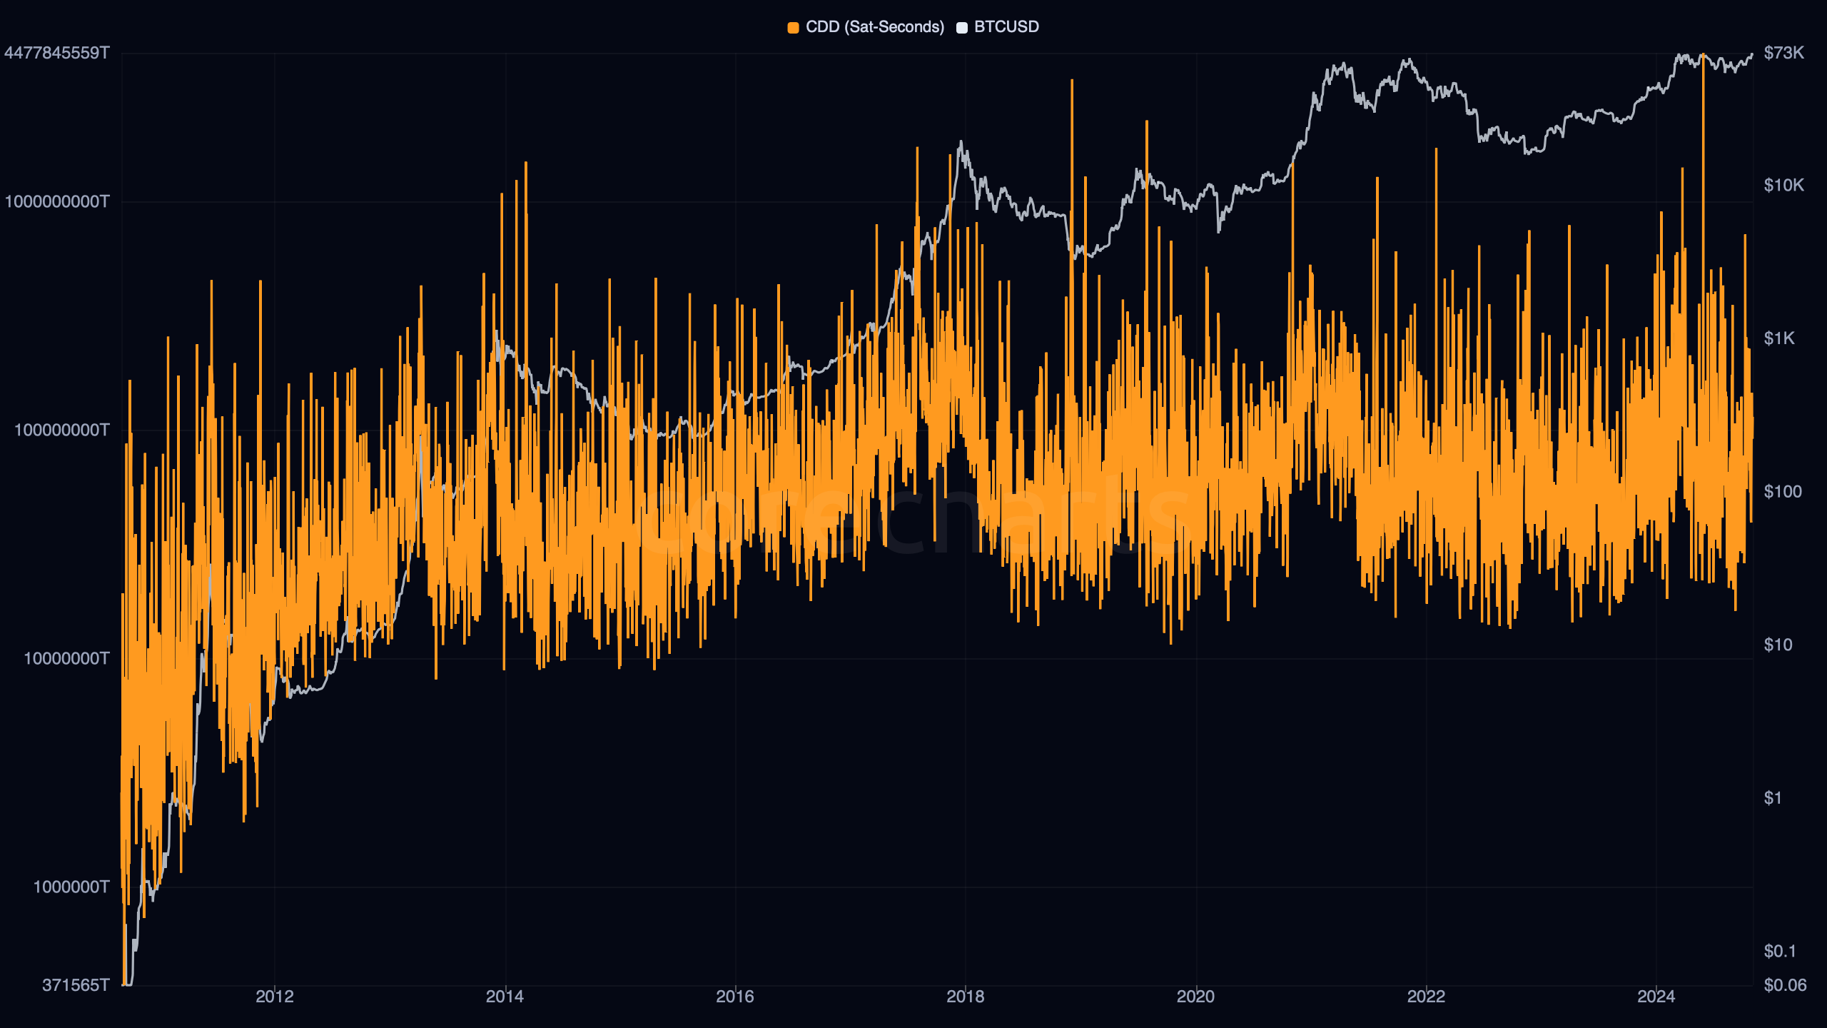The image size is (1827, 1028).
Task: Select the $1K right axis label
Action: [1778, 338]
